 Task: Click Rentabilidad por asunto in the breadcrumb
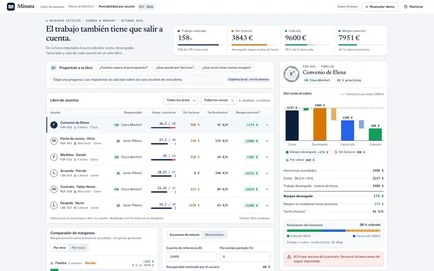tap(117, 7)
